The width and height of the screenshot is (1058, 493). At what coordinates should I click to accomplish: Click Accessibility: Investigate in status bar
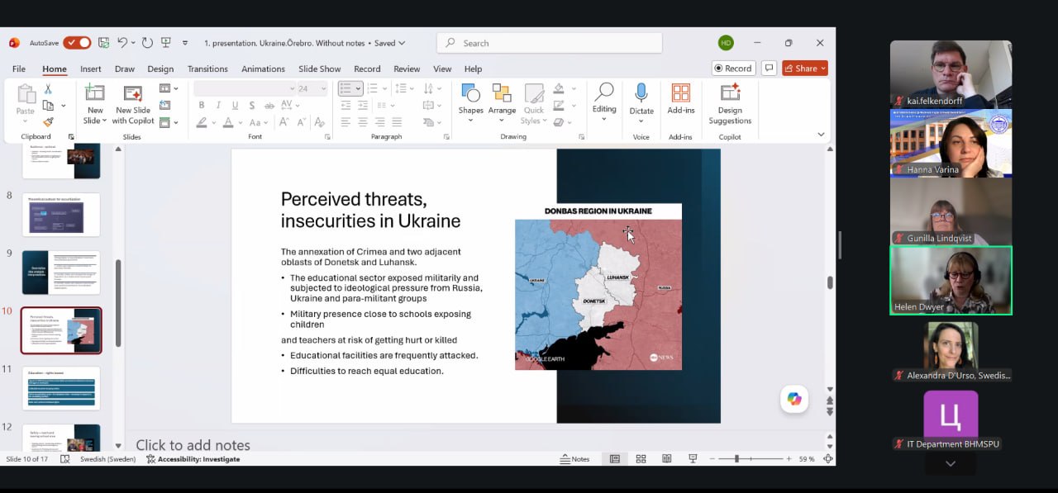pyautogui.click(x=193, y=459)
